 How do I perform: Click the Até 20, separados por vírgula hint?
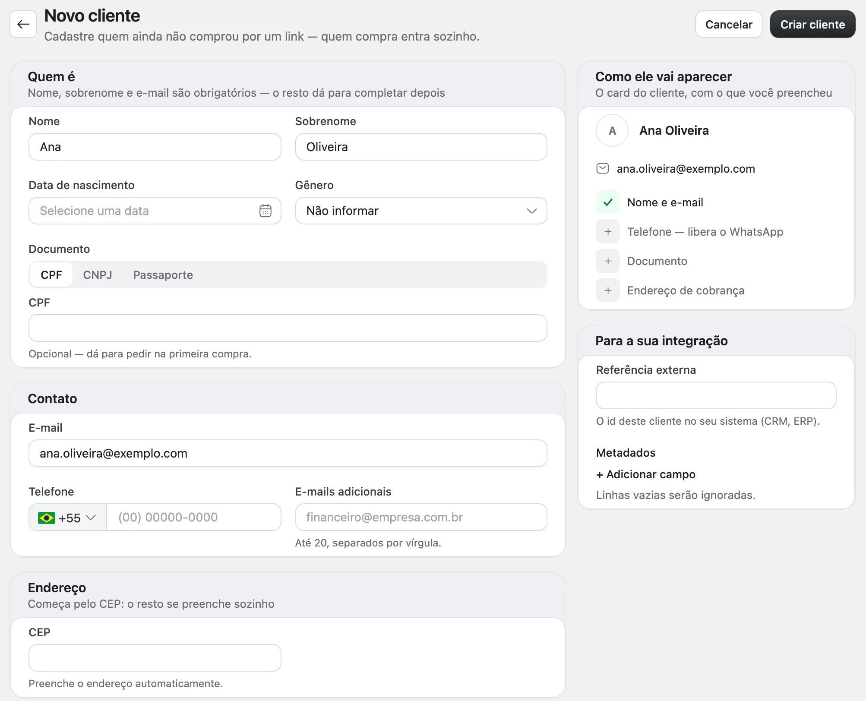point(368,543)
